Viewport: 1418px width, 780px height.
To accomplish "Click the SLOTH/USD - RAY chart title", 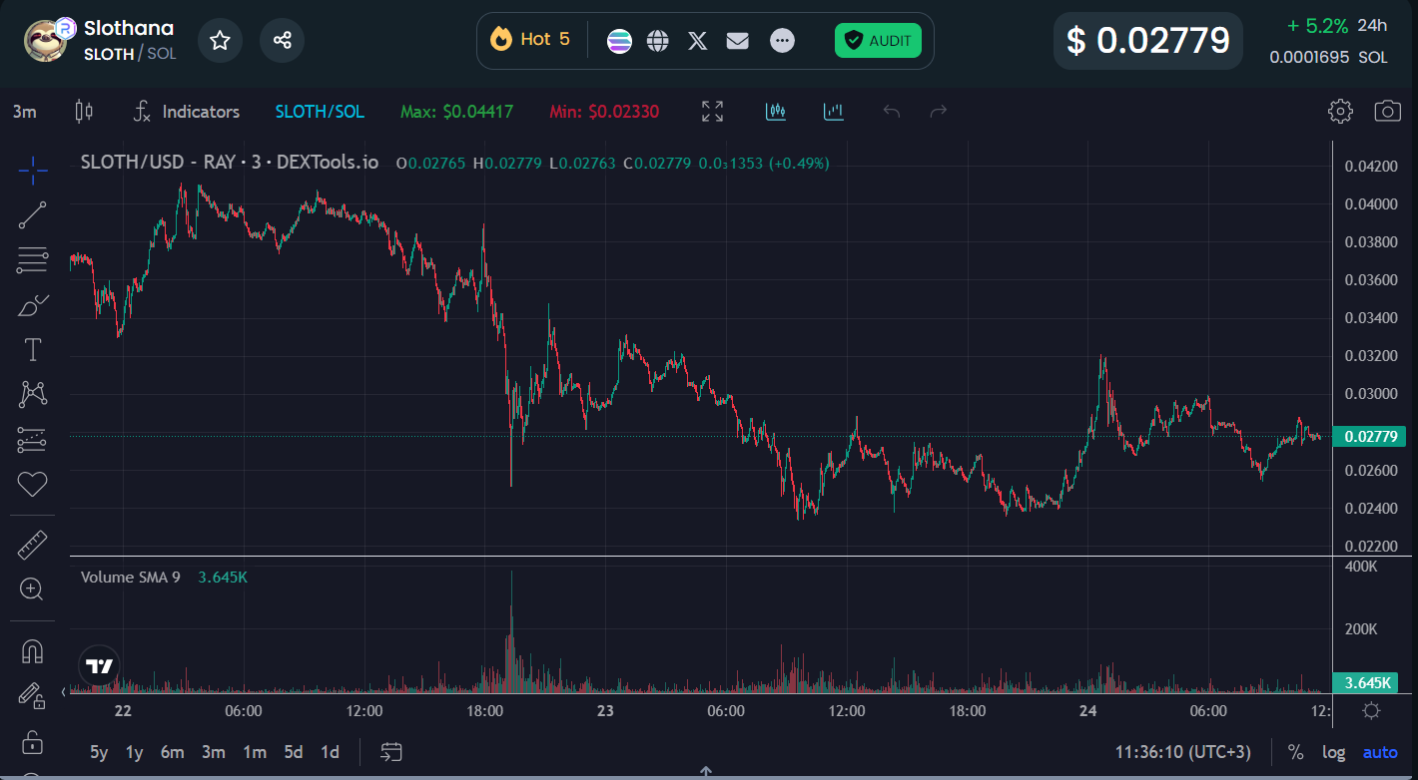I will click(230, 163).
